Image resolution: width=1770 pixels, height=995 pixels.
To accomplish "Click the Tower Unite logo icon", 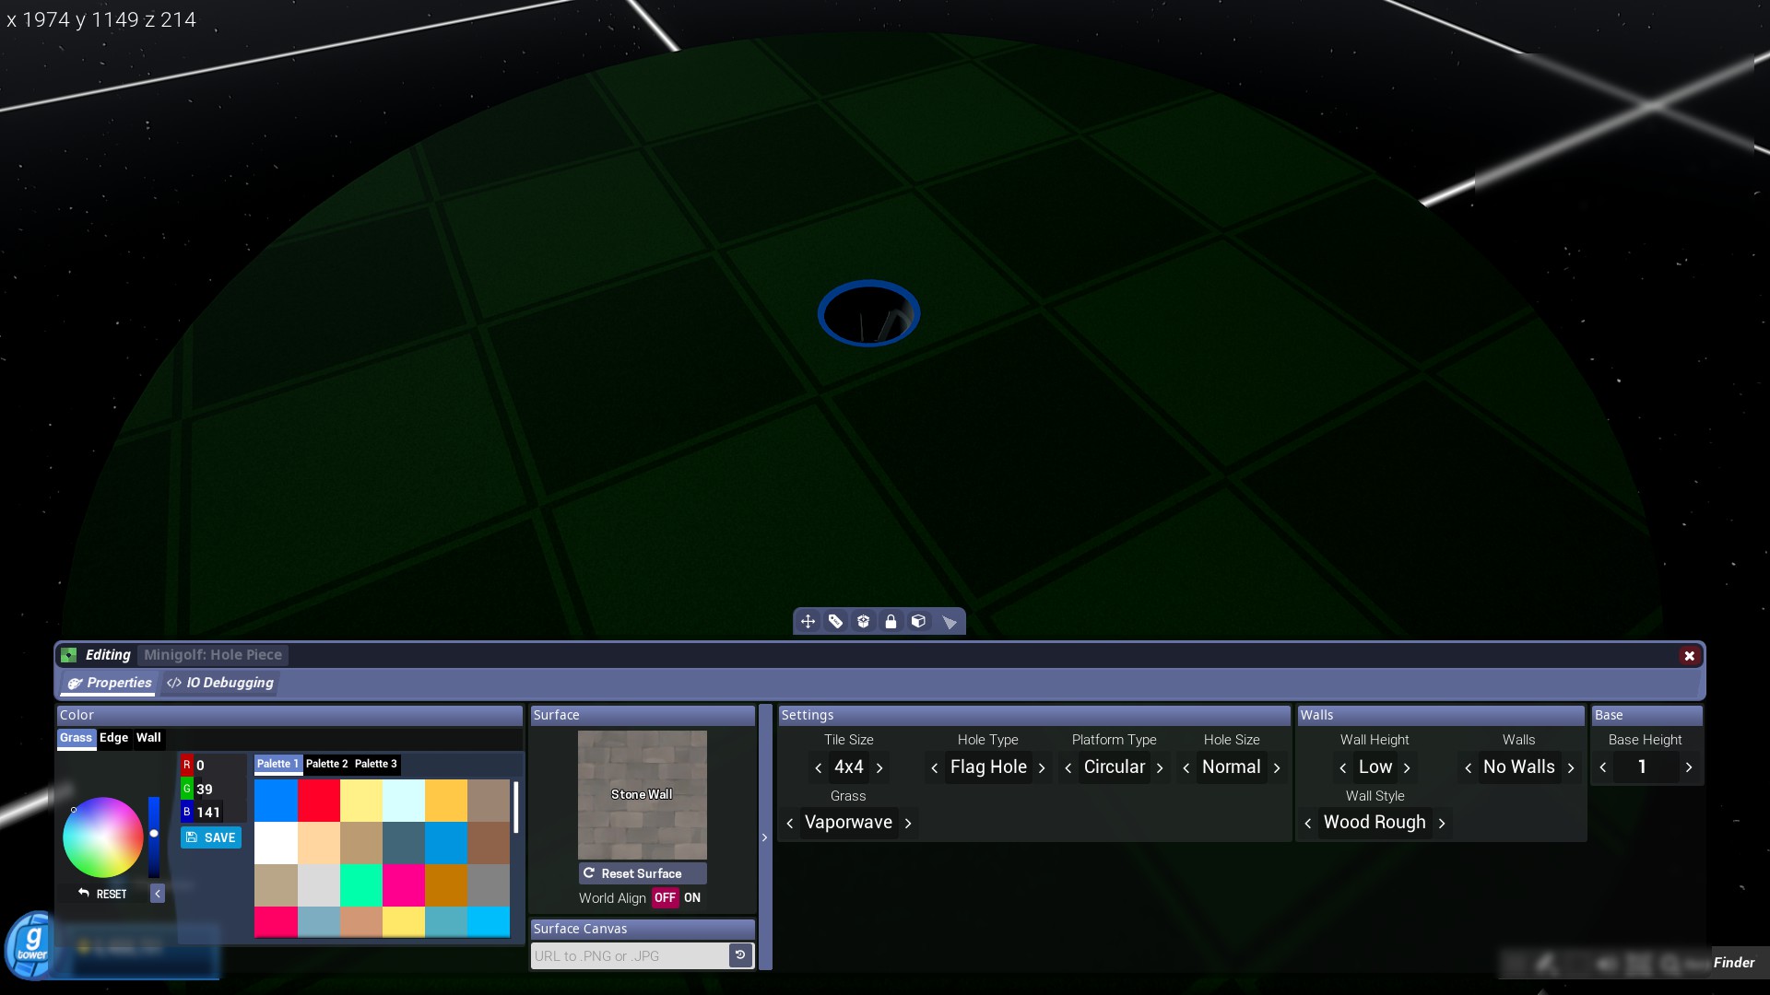I will [32, 945].
